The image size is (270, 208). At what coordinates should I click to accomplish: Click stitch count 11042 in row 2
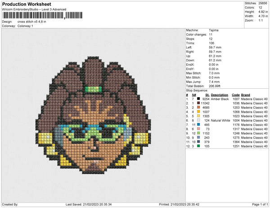205,103
